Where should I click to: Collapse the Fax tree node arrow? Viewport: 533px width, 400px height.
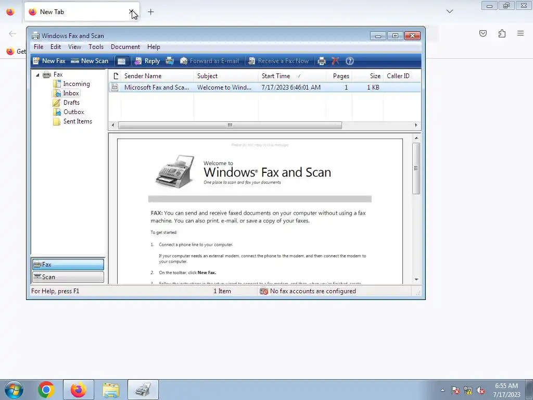[x=37, y=75]
